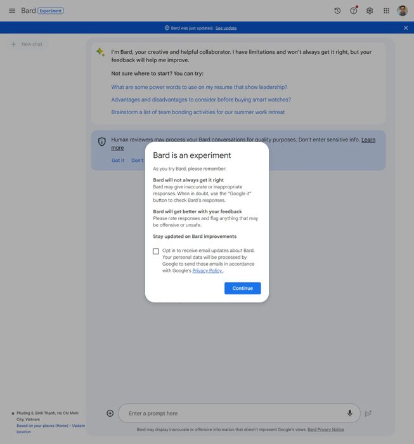This screenshot has width=414, height=444.
Task: Click the plus upload icon beside prompt
Action: click(110, 413)
